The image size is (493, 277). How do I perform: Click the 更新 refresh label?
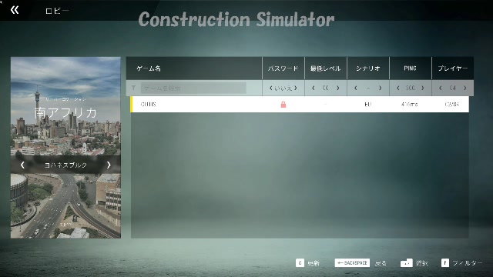pos(314,263)
